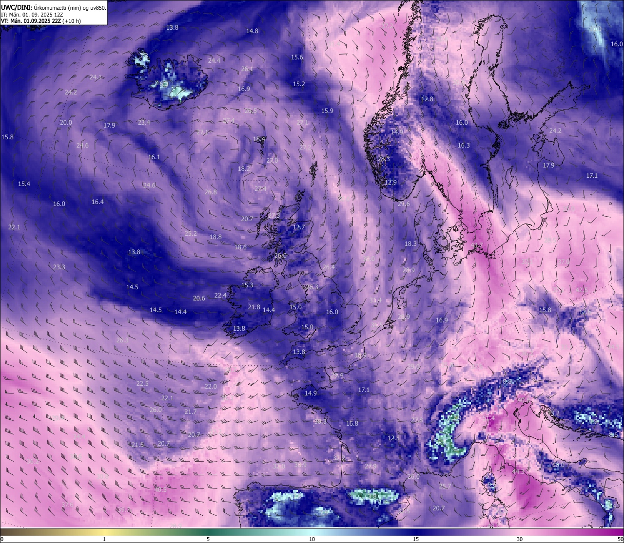The height and width of the screenshot is (543, 624).
Task: Click the map value 26.8
Action: 211,192
